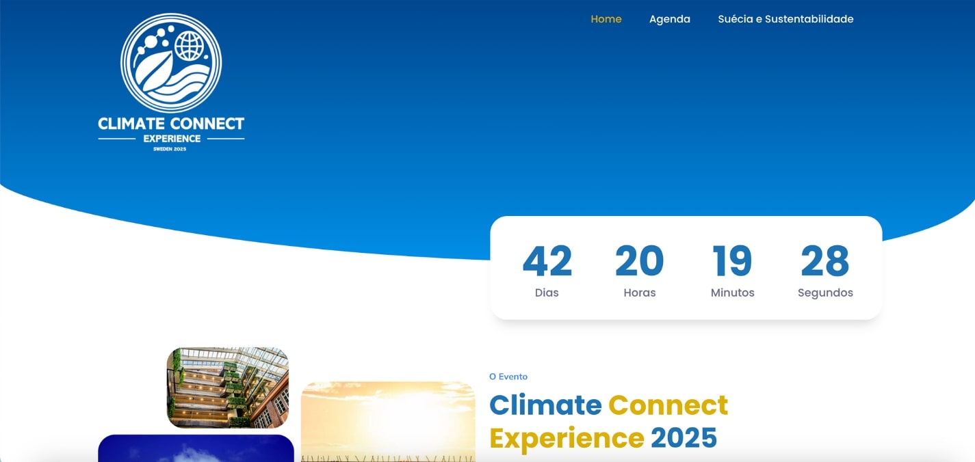Open Suécia e Sustentabilidade menu item
The image size is (975, 462).
[785, 19]
